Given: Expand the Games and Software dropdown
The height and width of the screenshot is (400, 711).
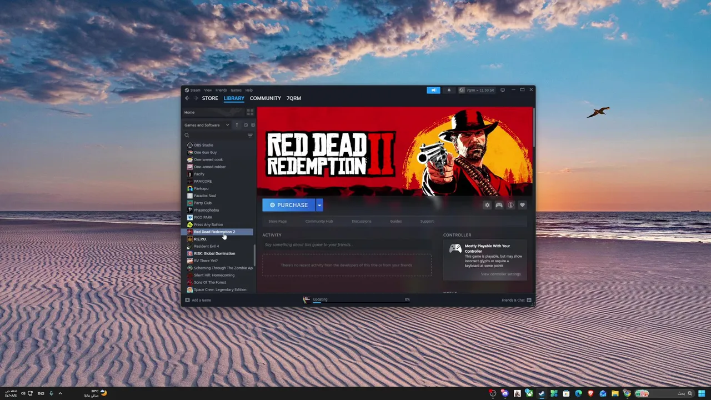Looking at the screenshot, I should coord(207,125).
